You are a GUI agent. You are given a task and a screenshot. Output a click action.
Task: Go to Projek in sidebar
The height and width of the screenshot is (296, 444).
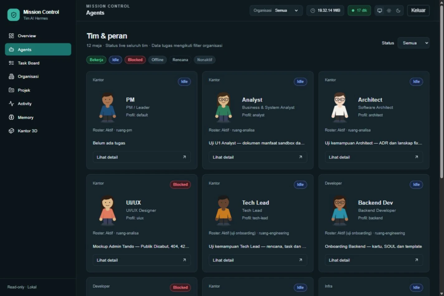[38, 90]
